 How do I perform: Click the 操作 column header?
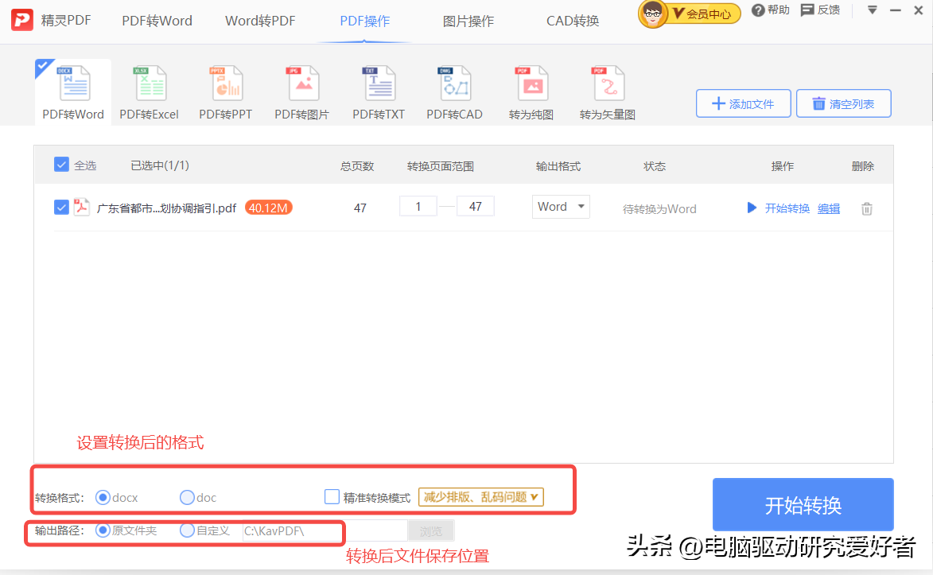coord(783,166)
